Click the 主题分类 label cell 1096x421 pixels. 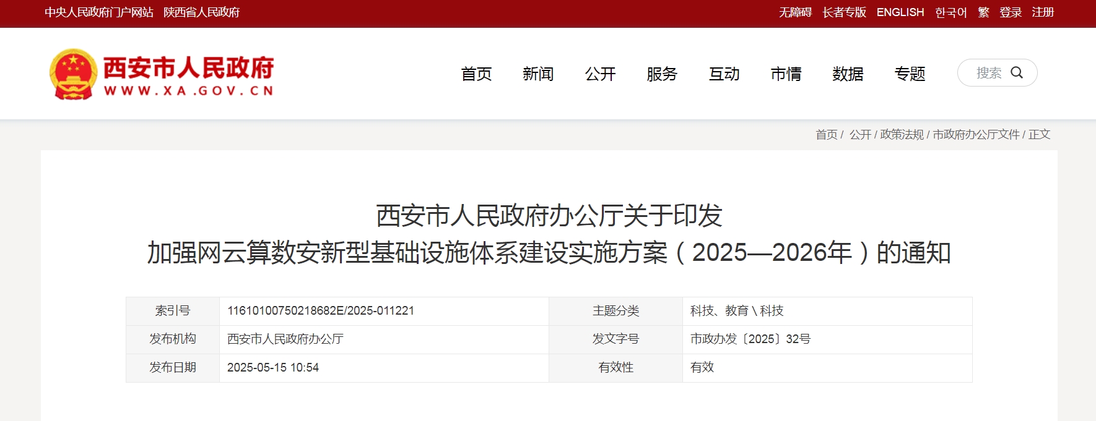[615, 311]
